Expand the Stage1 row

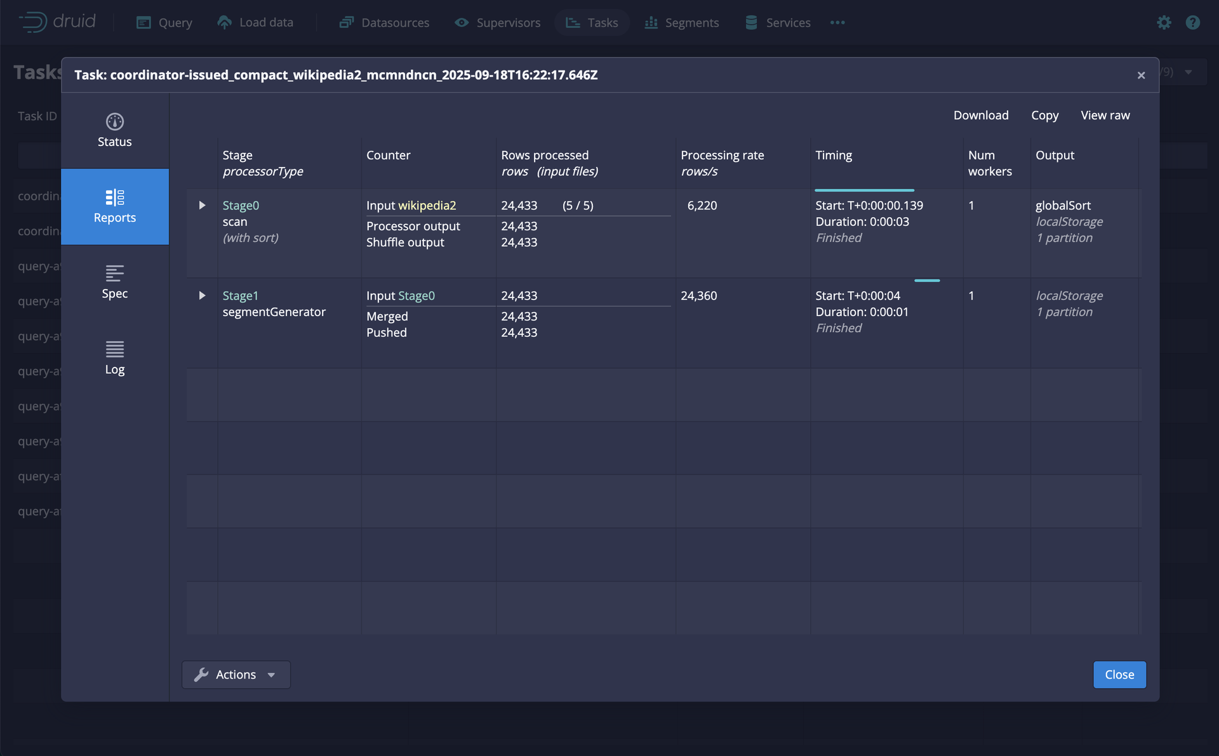(202, 295)
